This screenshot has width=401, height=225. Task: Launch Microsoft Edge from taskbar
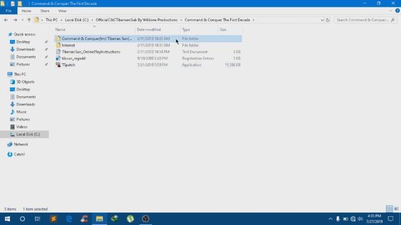coord(69,219)
